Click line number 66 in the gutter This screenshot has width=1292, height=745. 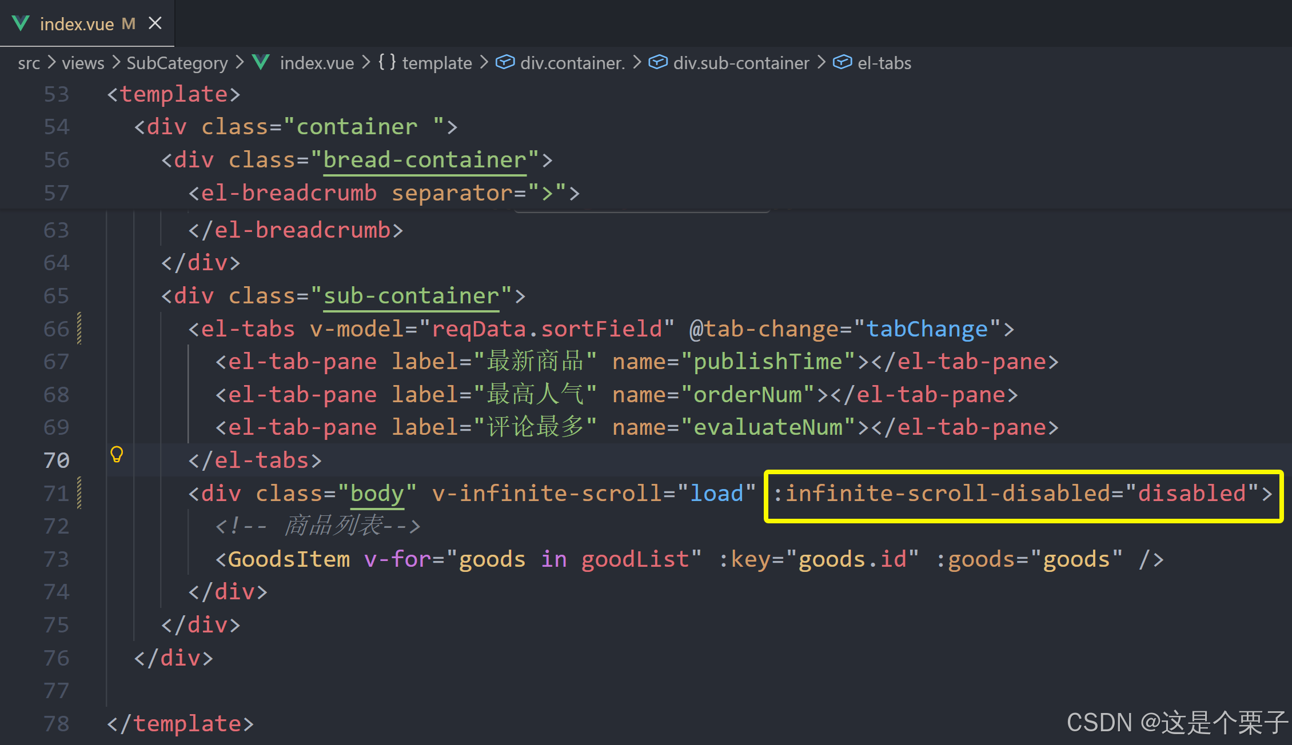(56, 329)
